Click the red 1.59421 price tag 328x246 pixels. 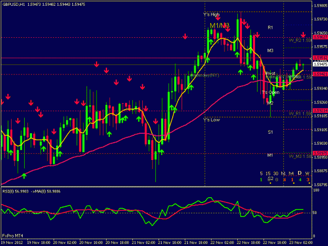pyautogui.click(x=320, y=74)
